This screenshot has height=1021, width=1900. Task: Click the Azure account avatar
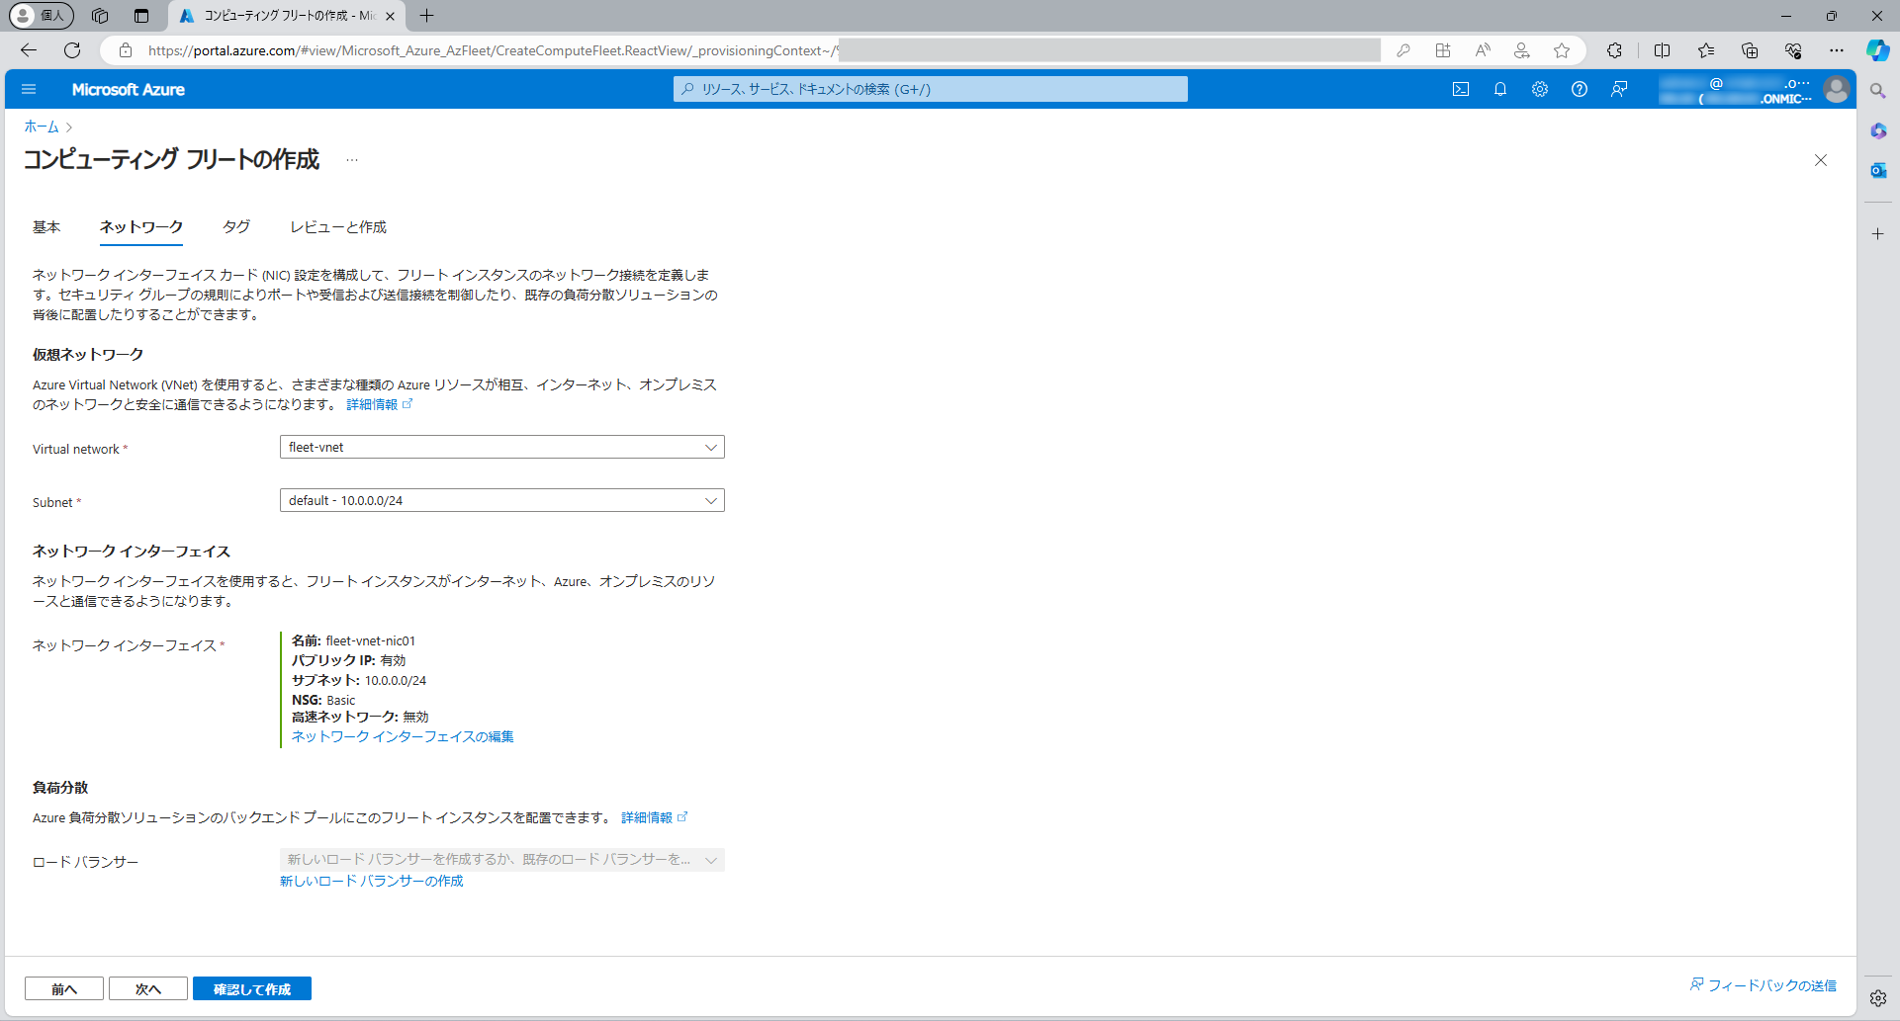coord(1837,89)
